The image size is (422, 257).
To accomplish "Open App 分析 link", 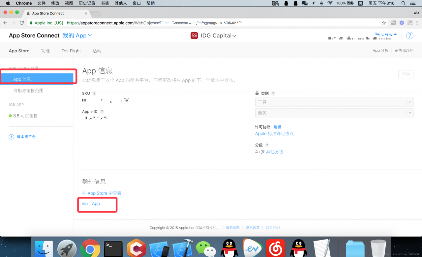I will (x=380, y=50).
